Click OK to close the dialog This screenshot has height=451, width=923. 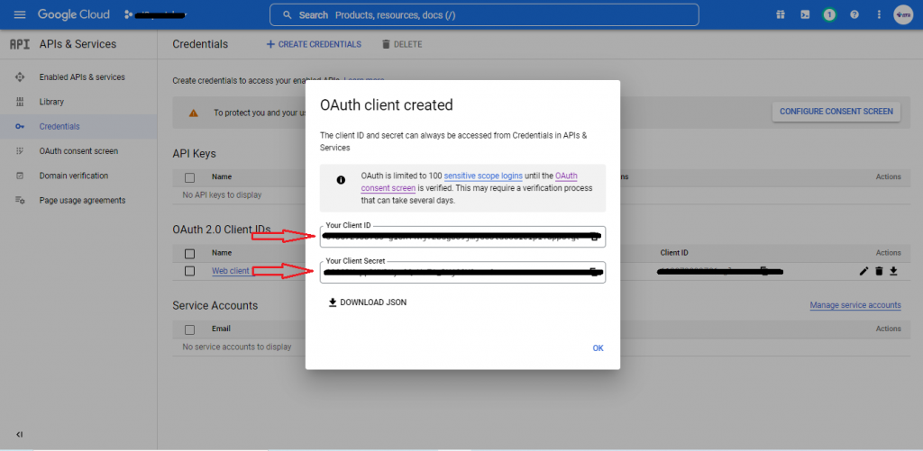(x=599, y=348)
